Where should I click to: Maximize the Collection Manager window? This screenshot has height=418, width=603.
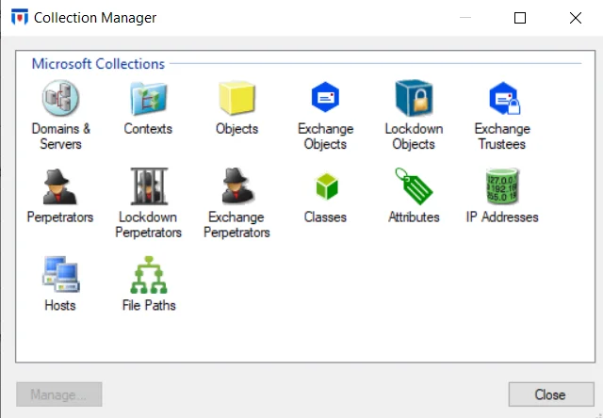point(520,18)
